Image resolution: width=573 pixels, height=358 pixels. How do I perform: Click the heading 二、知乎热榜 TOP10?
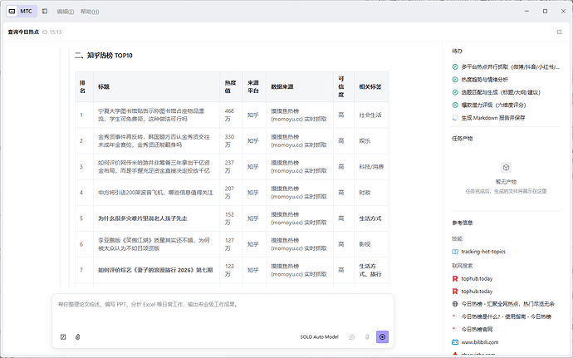[104, 56]
